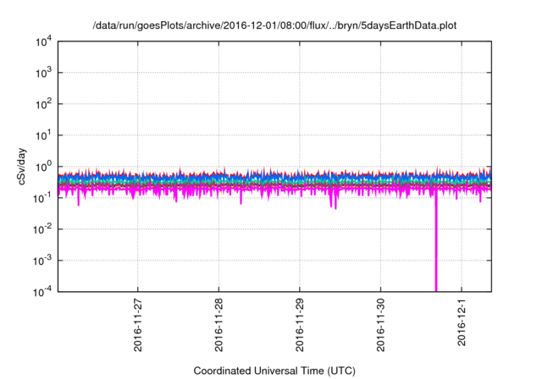
Task: Select the 10^-4 y-axis label
Action: [x=43, y=293]
